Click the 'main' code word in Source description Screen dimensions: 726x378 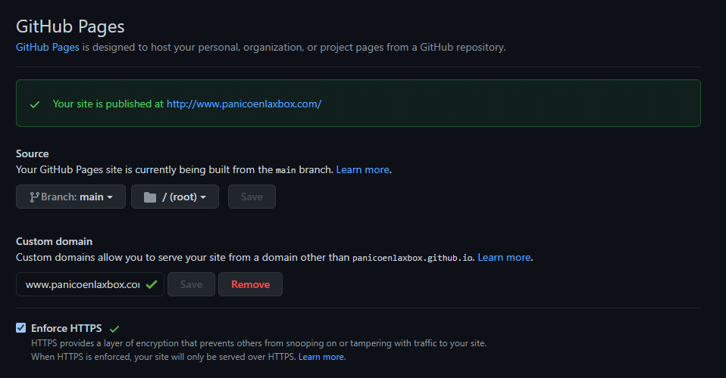(286, 171)
